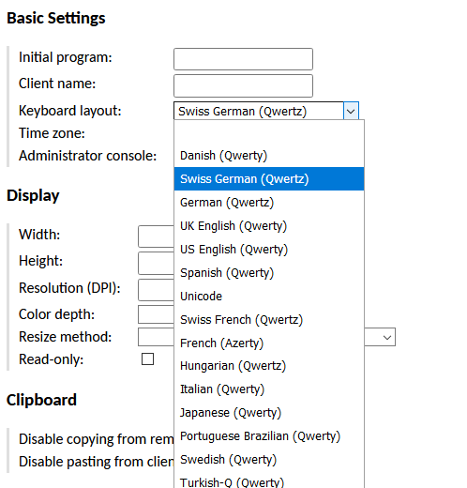The image size is (467, 488).
Task: Collapse the Keyboard layout dropdown arrow
Action: pos(351,111)
